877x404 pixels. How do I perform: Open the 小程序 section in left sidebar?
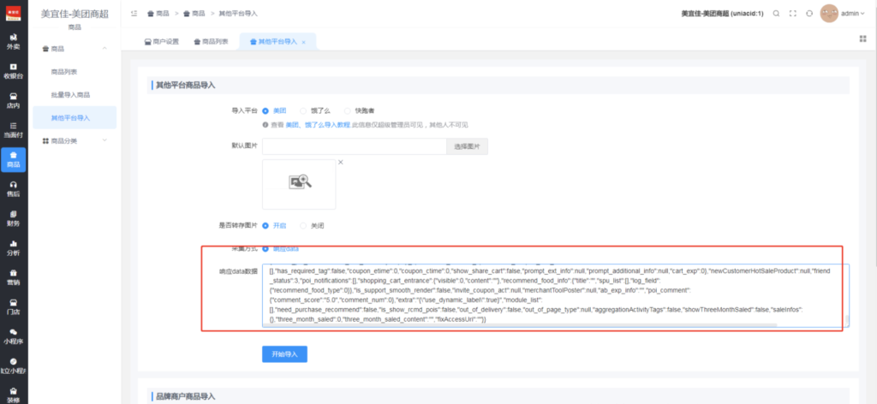click(x=14, y=336)
